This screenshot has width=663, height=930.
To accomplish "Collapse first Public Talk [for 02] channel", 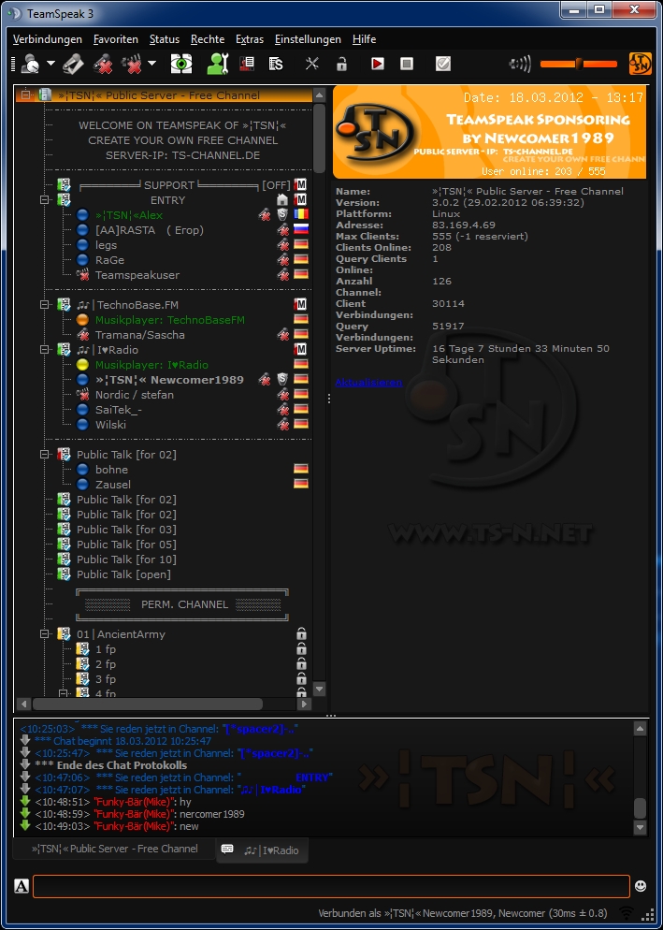I will coord(45,455).
